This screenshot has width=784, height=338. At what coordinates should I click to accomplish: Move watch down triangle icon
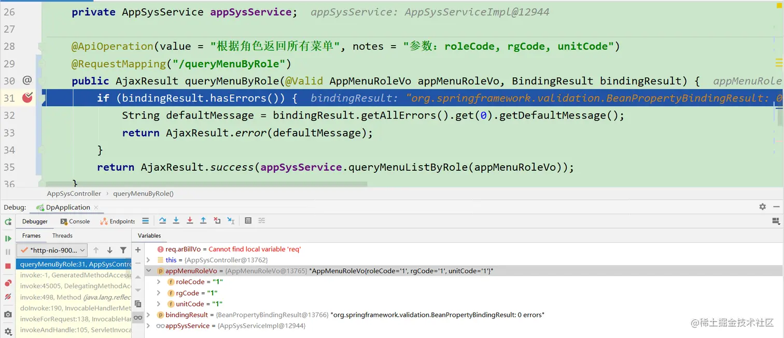tap(138, 290)
